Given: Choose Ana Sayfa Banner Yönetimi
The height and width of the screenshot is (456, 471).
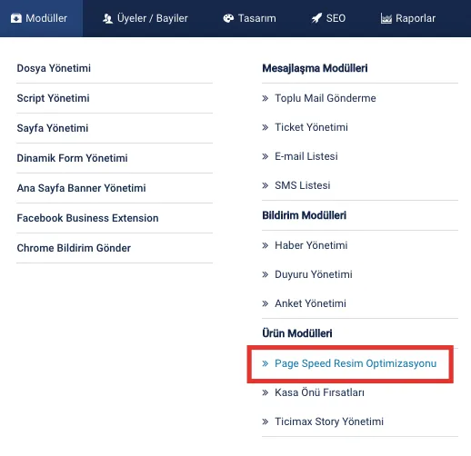Looking at the screenshot, I should pos(81,188).
